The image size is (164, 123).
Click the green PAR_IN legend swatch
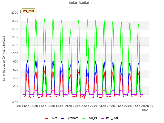point(84,118)
